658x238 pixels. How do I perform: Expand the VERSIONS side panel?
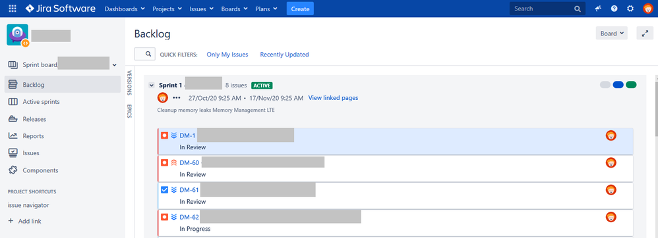point(129,82)
